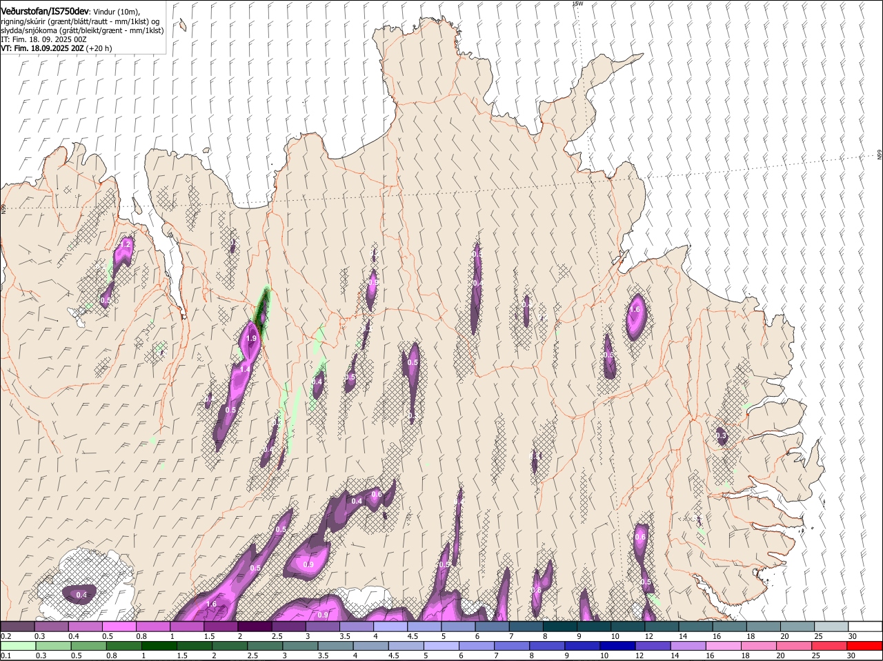Pick the upper legend swatch starting at 1
Screen dimensions: 883x661
pyautogui.click(x=187, y=627)
